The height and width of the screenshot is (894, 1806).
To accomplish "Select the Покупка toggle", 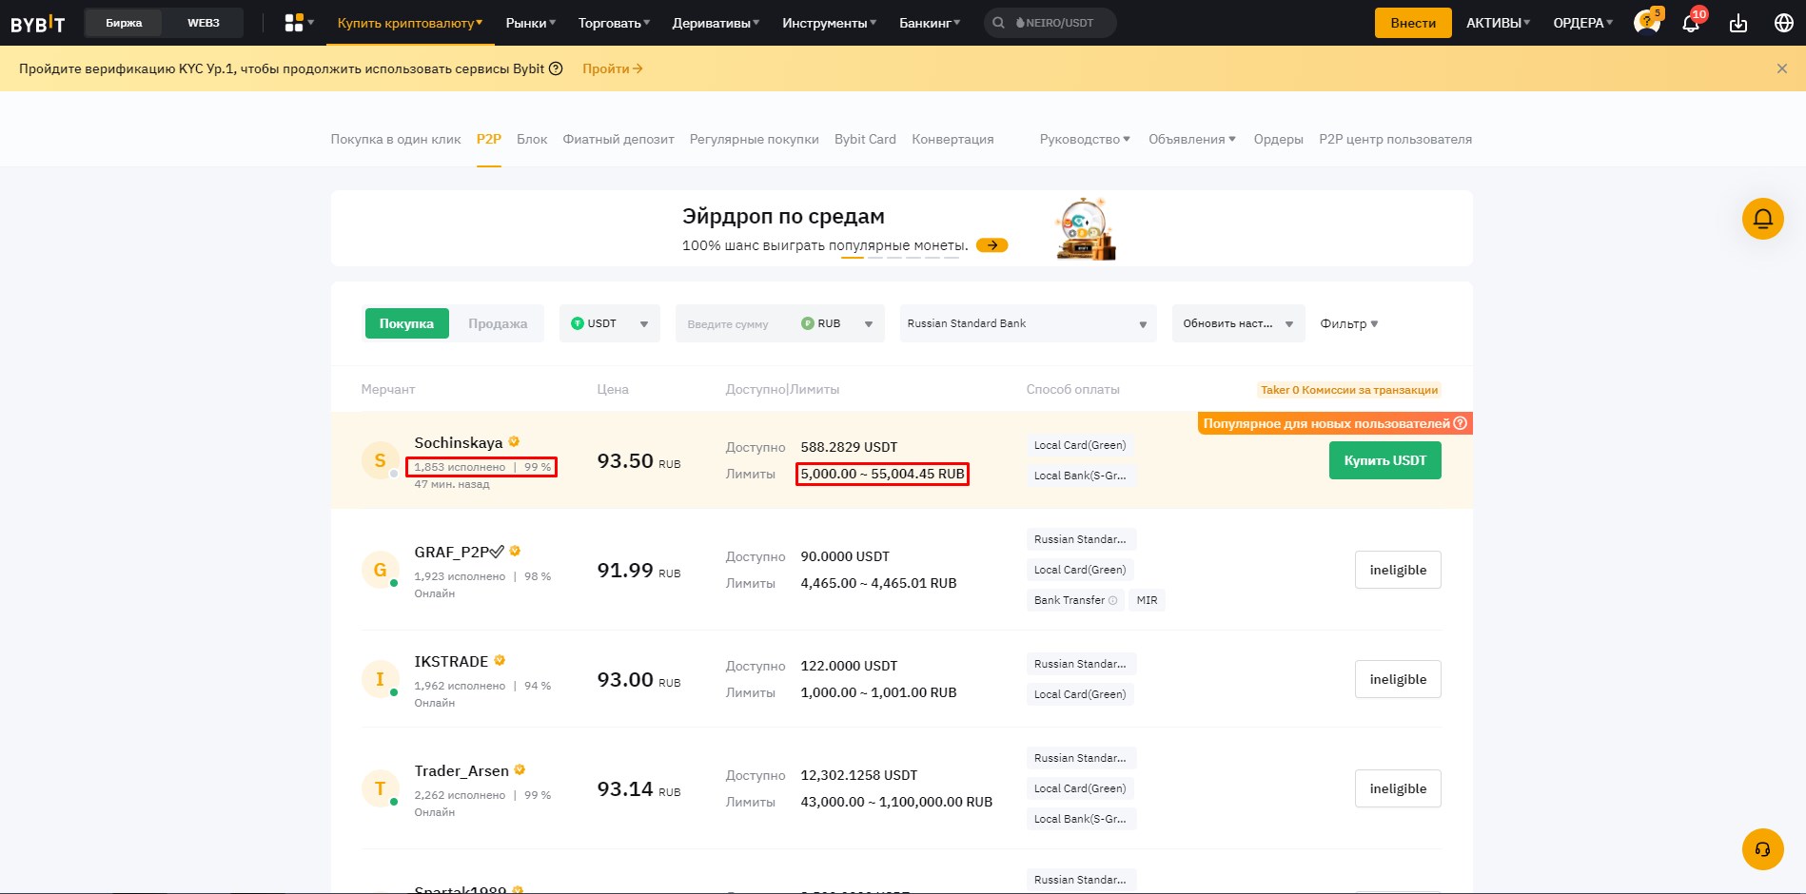I will click(x=406, y=323).
